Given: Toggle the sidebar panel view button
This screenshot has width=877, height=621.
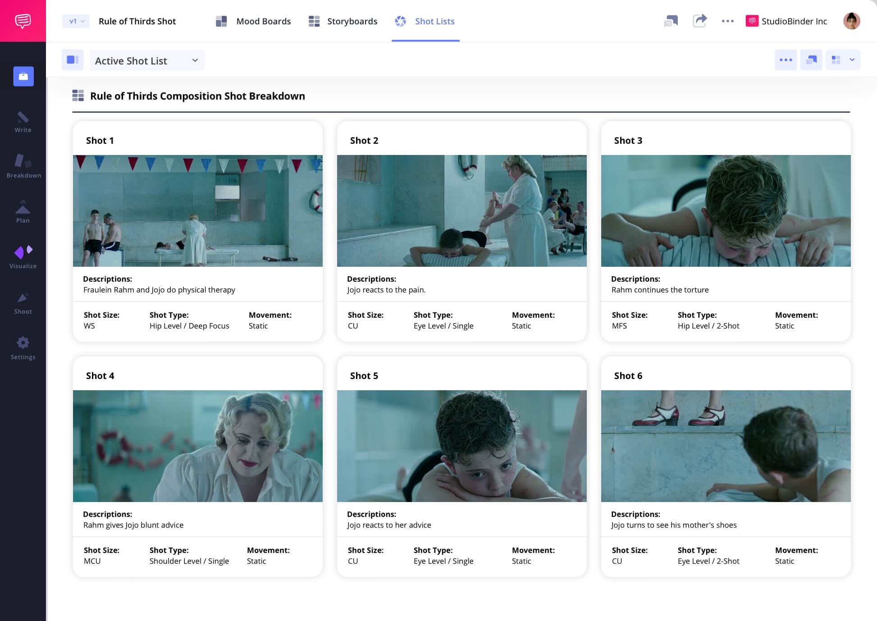Looking at the screenshot, I should click(73, 60).
